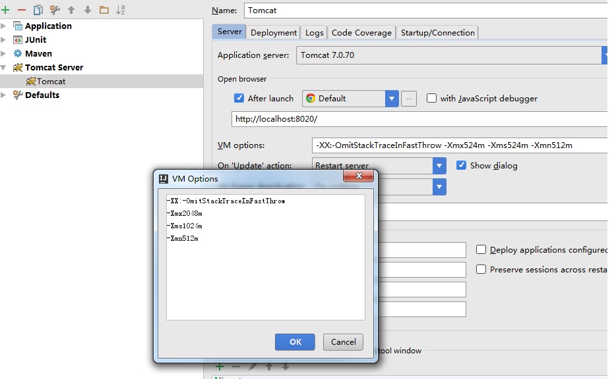Image resolution: width=616 pixels, height=379 pixels.
Task: Open the On Update action dropdown
Action: [x=439, y=165]
